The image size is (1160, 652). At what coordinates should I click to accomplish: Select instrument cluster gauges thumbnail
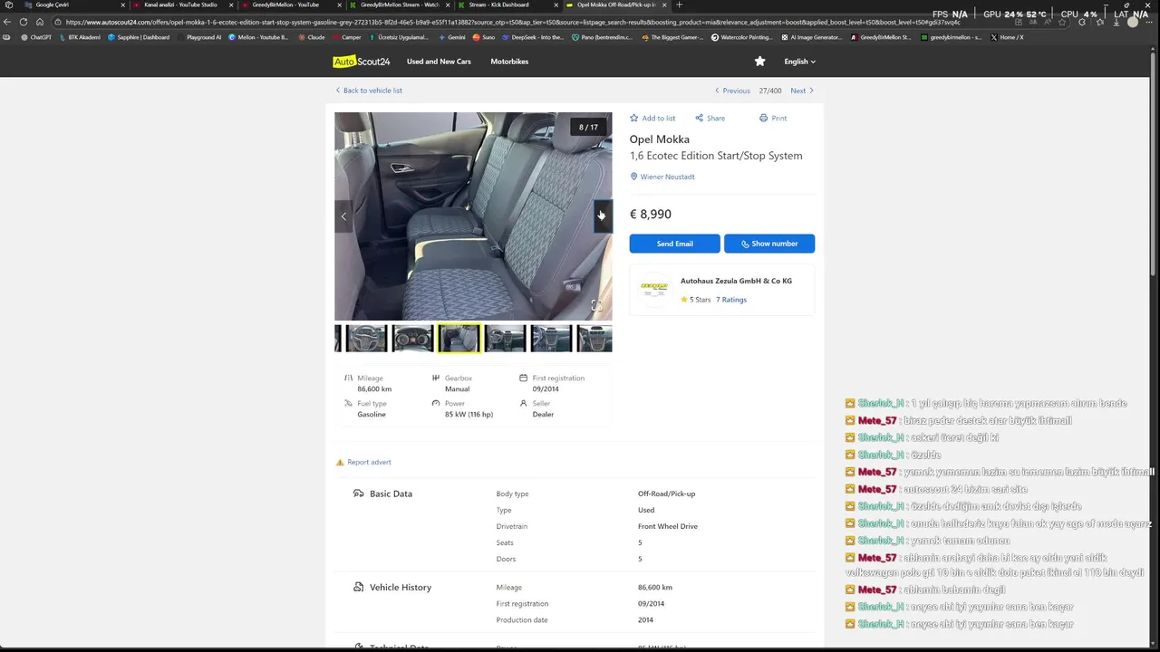pos(412,339)
